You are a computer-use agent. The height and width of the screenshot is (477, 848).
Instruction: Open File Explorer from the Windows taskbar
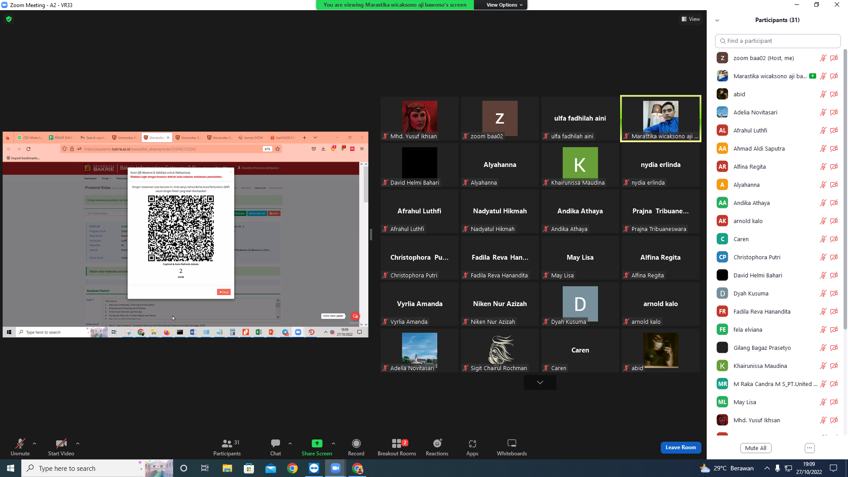(x=227, y=468)
